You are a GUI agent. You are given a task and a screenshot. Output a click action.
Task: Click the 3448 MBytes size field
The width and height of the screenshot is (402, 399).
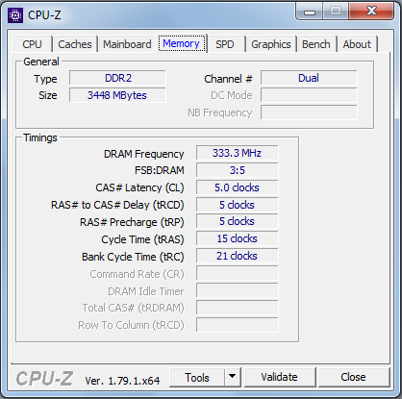click(117, 95)
